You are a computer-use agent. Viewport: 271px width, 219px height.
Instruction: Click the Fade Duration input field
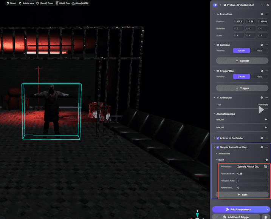tap(252, 173)
